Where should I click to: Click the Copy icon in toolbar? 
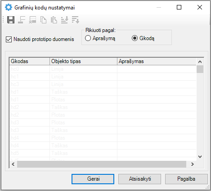click(43, 20)
